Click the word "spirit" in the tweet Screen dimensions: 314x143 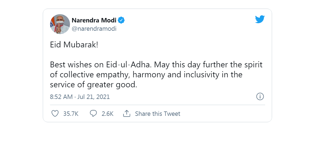click(x=254, y=65)
